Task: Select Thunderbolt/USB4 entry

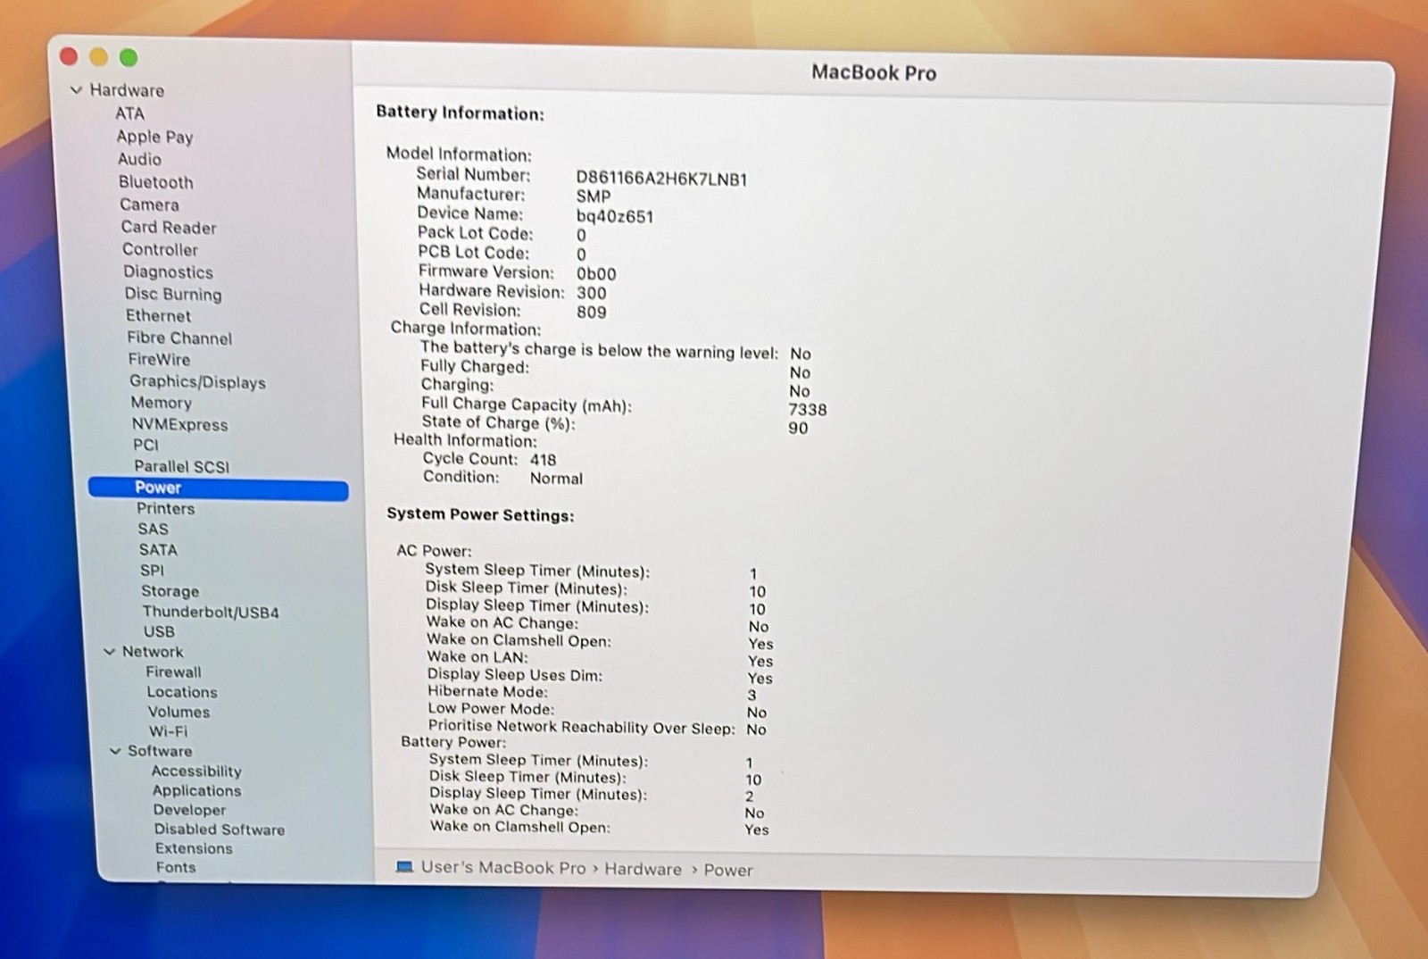Action: click(x=211, y=613)
